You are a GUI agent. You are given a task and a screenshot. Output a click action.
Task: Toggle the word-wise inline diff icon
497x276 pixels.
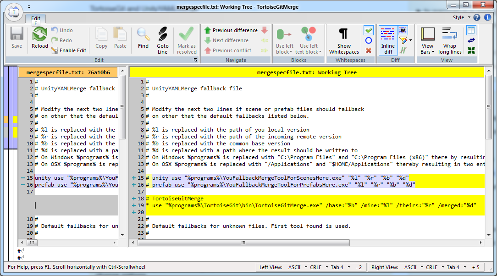[403, 30]
